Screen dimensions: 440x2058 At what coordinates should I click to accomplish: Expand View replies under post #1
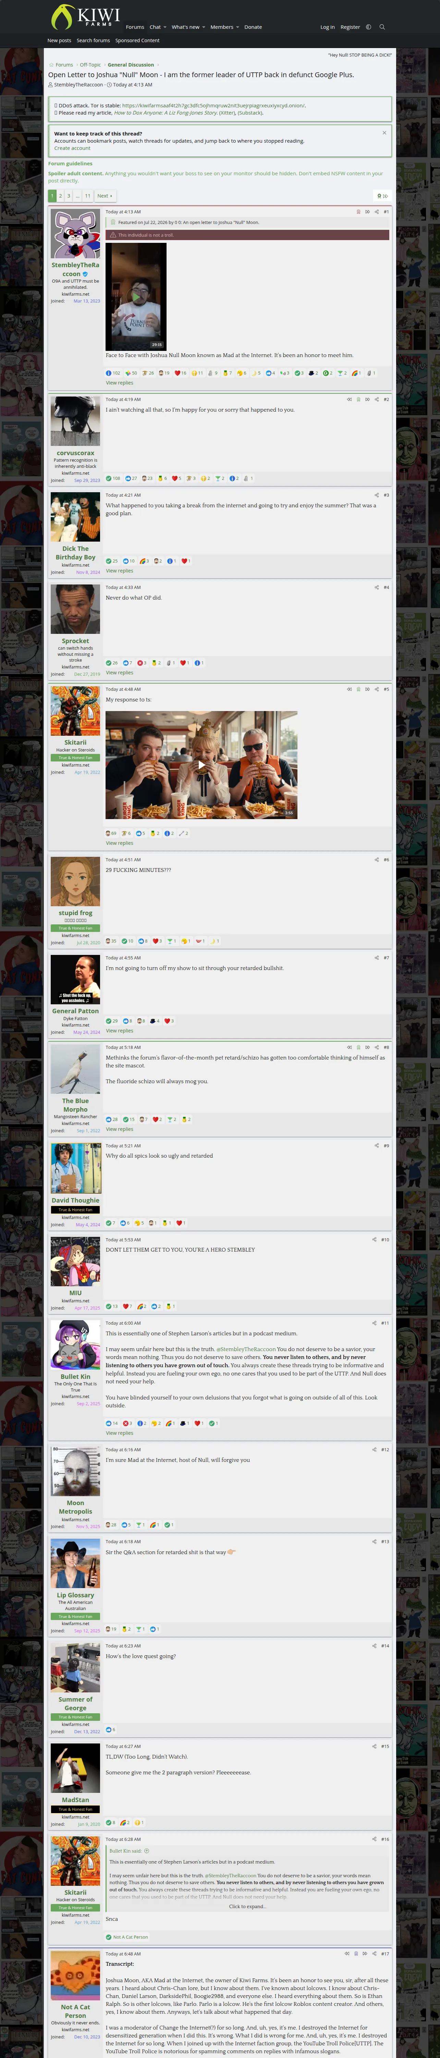pyautogui.click(x=120, y=383)
